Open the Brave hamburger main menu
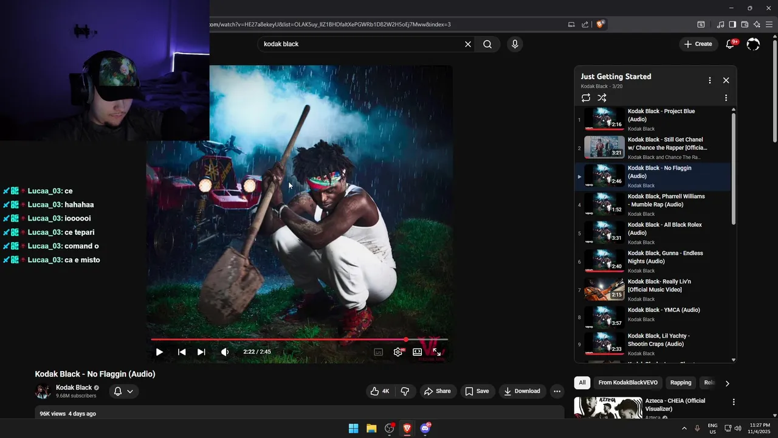Viewport: 778px width, 438px height. (x=769, y=24)
